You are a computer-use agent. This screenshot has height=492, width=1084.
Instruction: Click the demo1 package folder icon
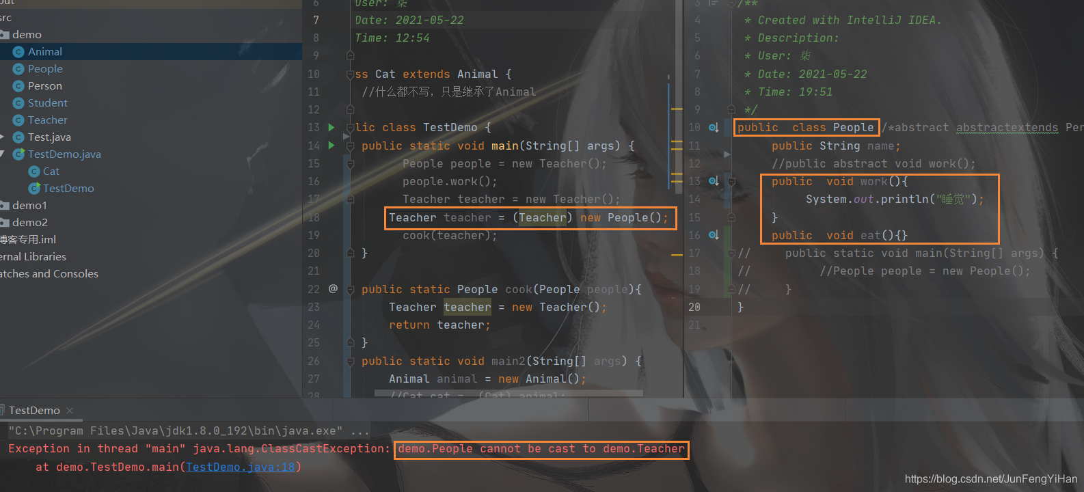tap(4, 206)
